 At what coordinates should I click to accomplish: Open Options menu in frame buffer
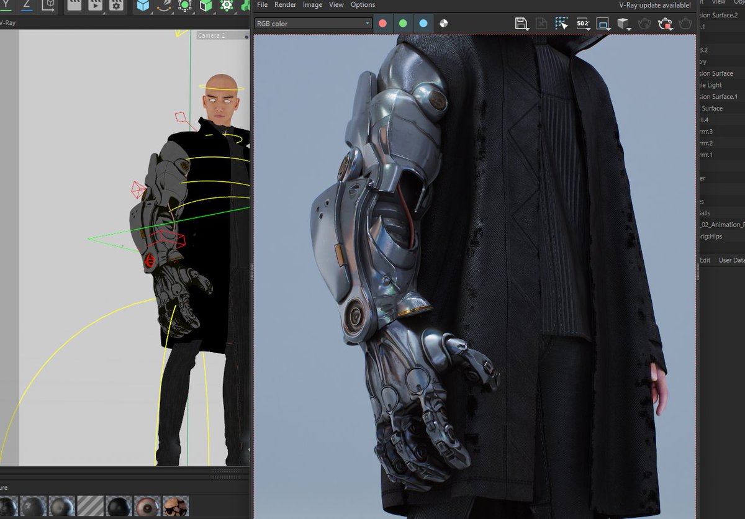click(363, 4)
